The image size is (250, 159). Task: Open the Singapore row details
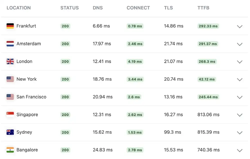(x=239, y=115)
